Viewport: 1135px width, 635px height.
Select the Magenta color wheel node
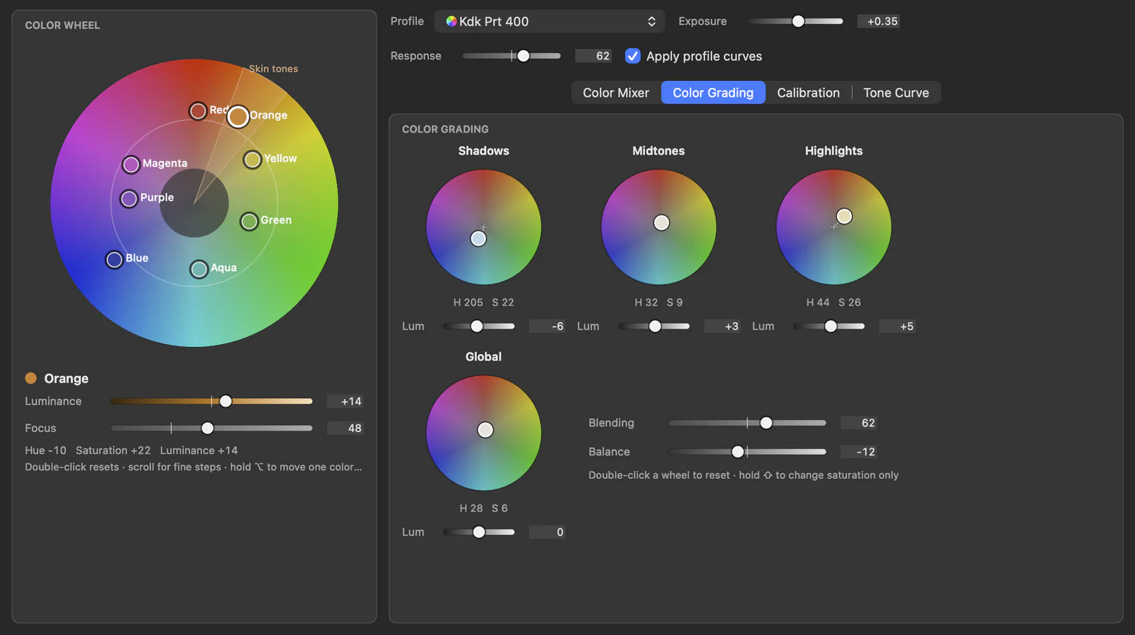tap(131, 165)
